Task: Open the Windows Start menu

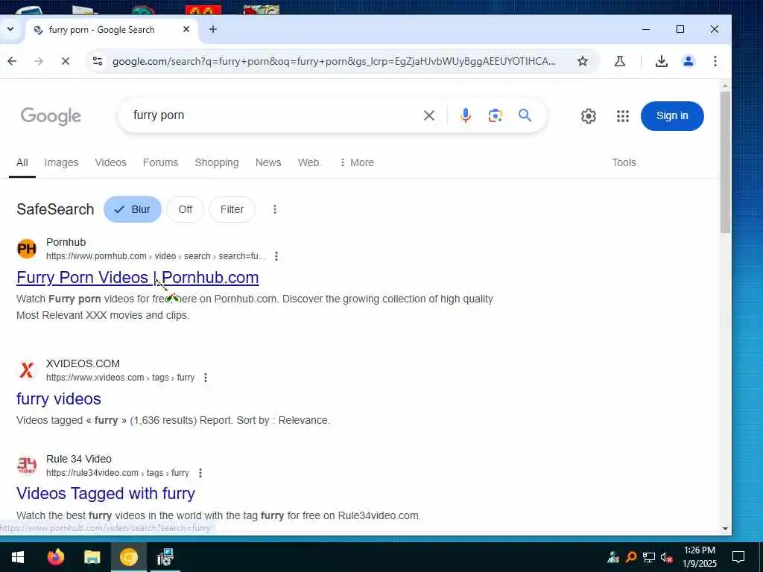Action: (x=18, y=557)
